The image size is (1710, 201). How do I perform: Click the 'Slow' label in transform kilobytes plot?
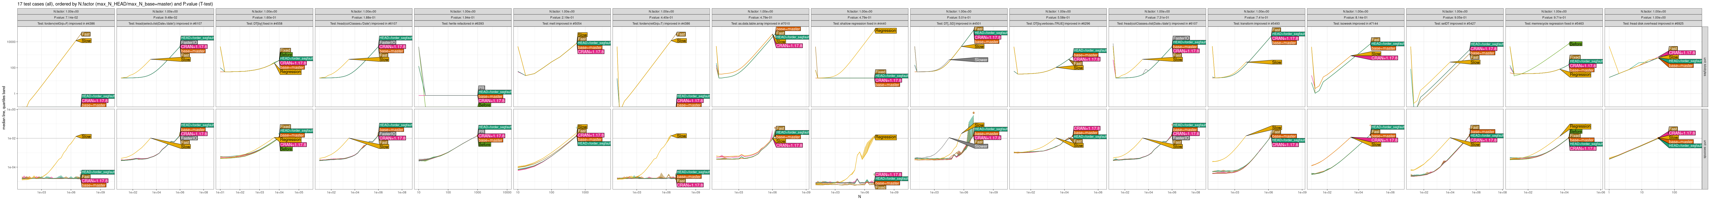(1276, 62)
